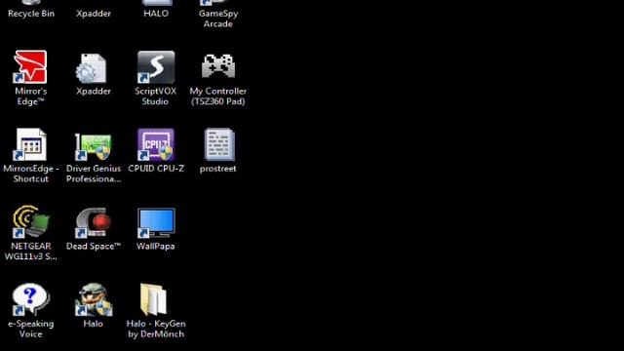Open the ScriptVOX Studio shortcut

pyautogui.click(x=156, y=67)
